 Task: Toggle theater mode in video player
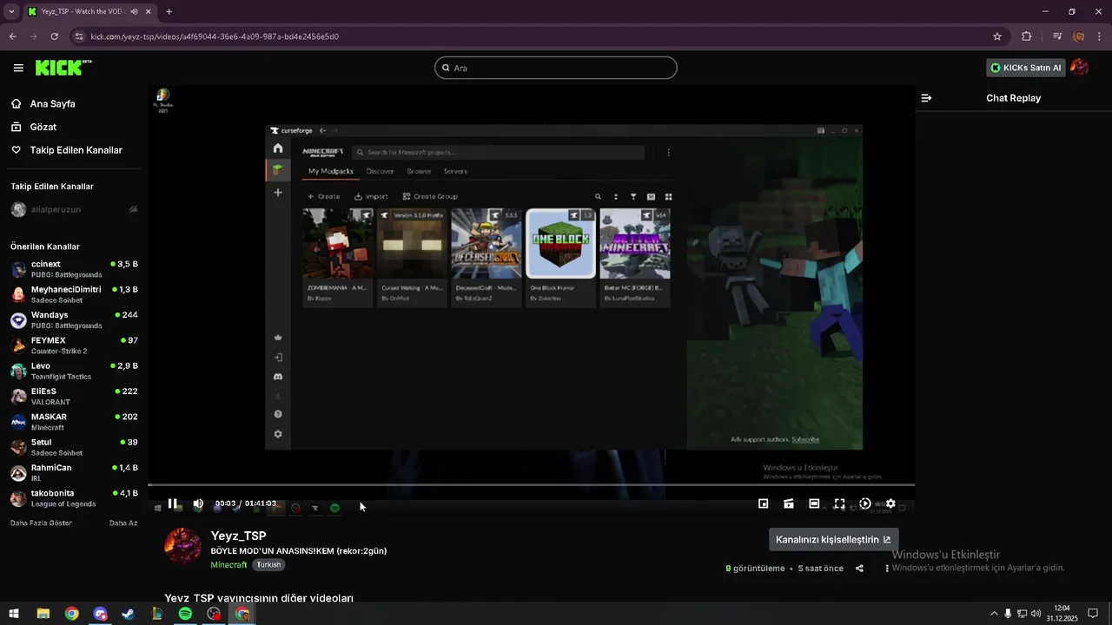coord(814,503)
